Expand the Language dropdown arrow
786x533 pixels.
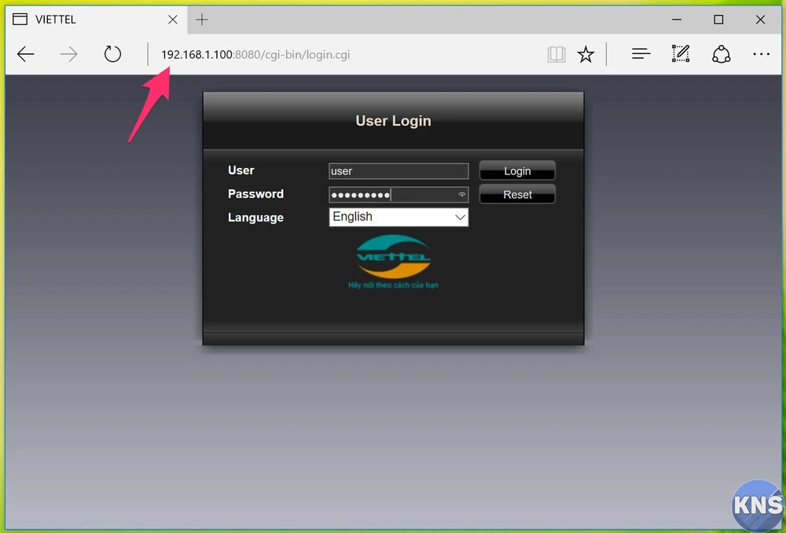[x=461, y=217]
